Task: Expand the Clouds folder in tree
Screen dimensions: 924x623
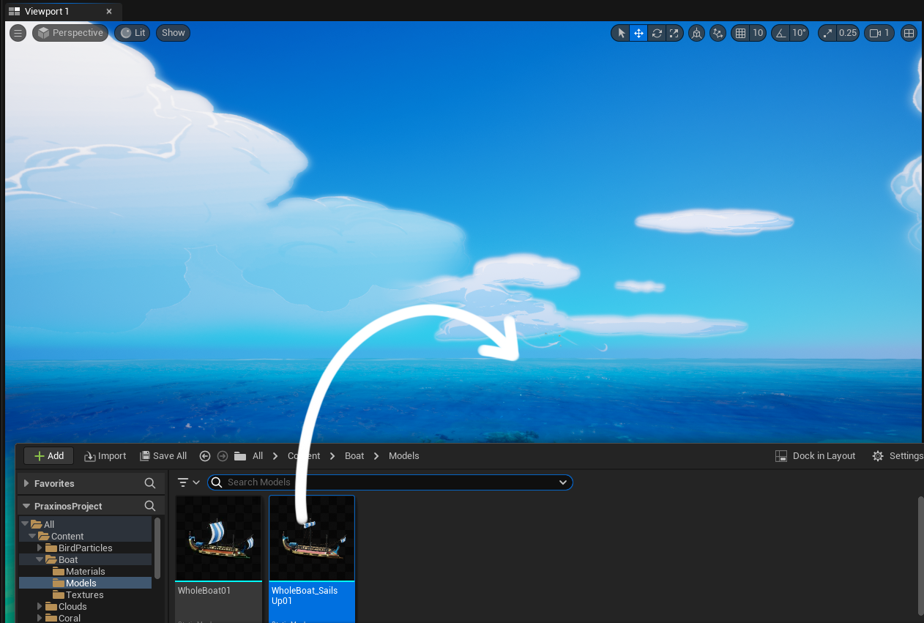Action: [40, 606]
